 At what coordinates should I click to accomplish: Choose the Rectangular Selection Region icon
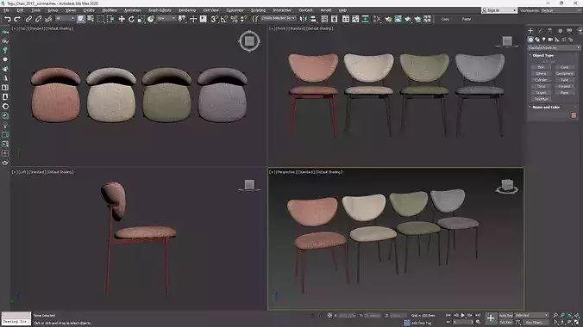(x=100, y=19)
